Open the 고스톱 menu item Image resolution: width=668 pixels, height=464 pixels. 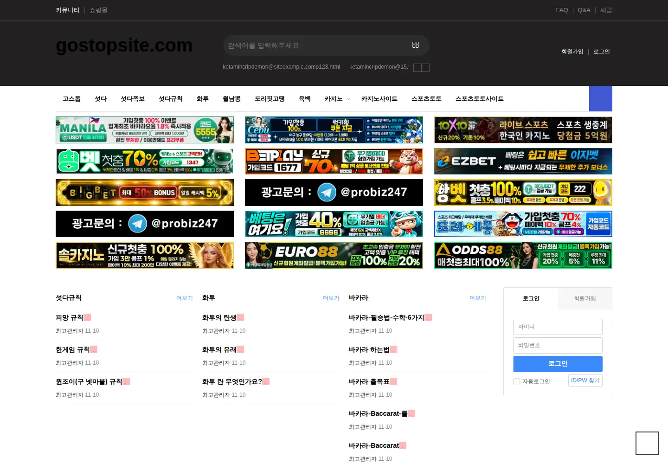[71, 99]
